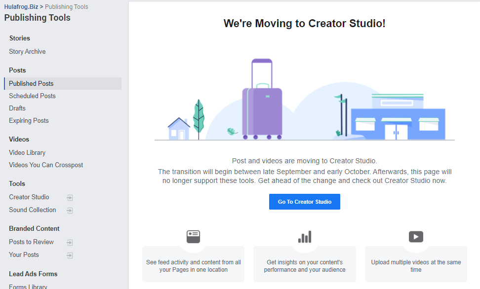The width and height of the screenshot is (480, 289).
Task: Click the video upload play icon
Action: point(416,237)
